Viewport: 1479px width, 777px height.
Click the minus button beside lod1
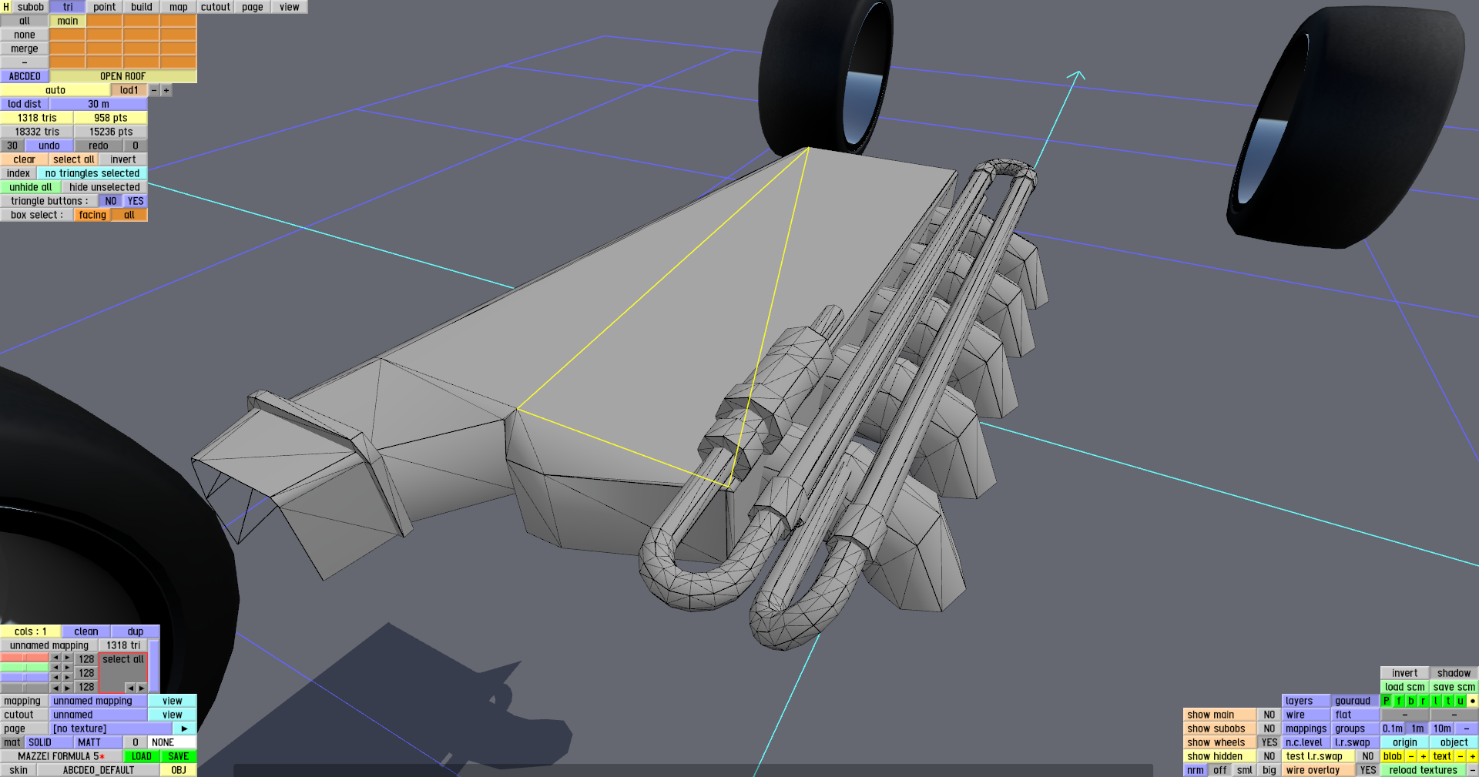[154, 90]
